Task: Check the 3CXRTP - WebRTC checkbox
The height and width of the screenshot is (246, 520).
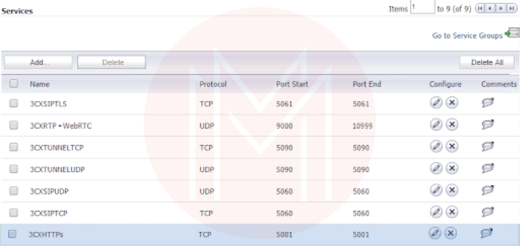Action: coord(13,125)
